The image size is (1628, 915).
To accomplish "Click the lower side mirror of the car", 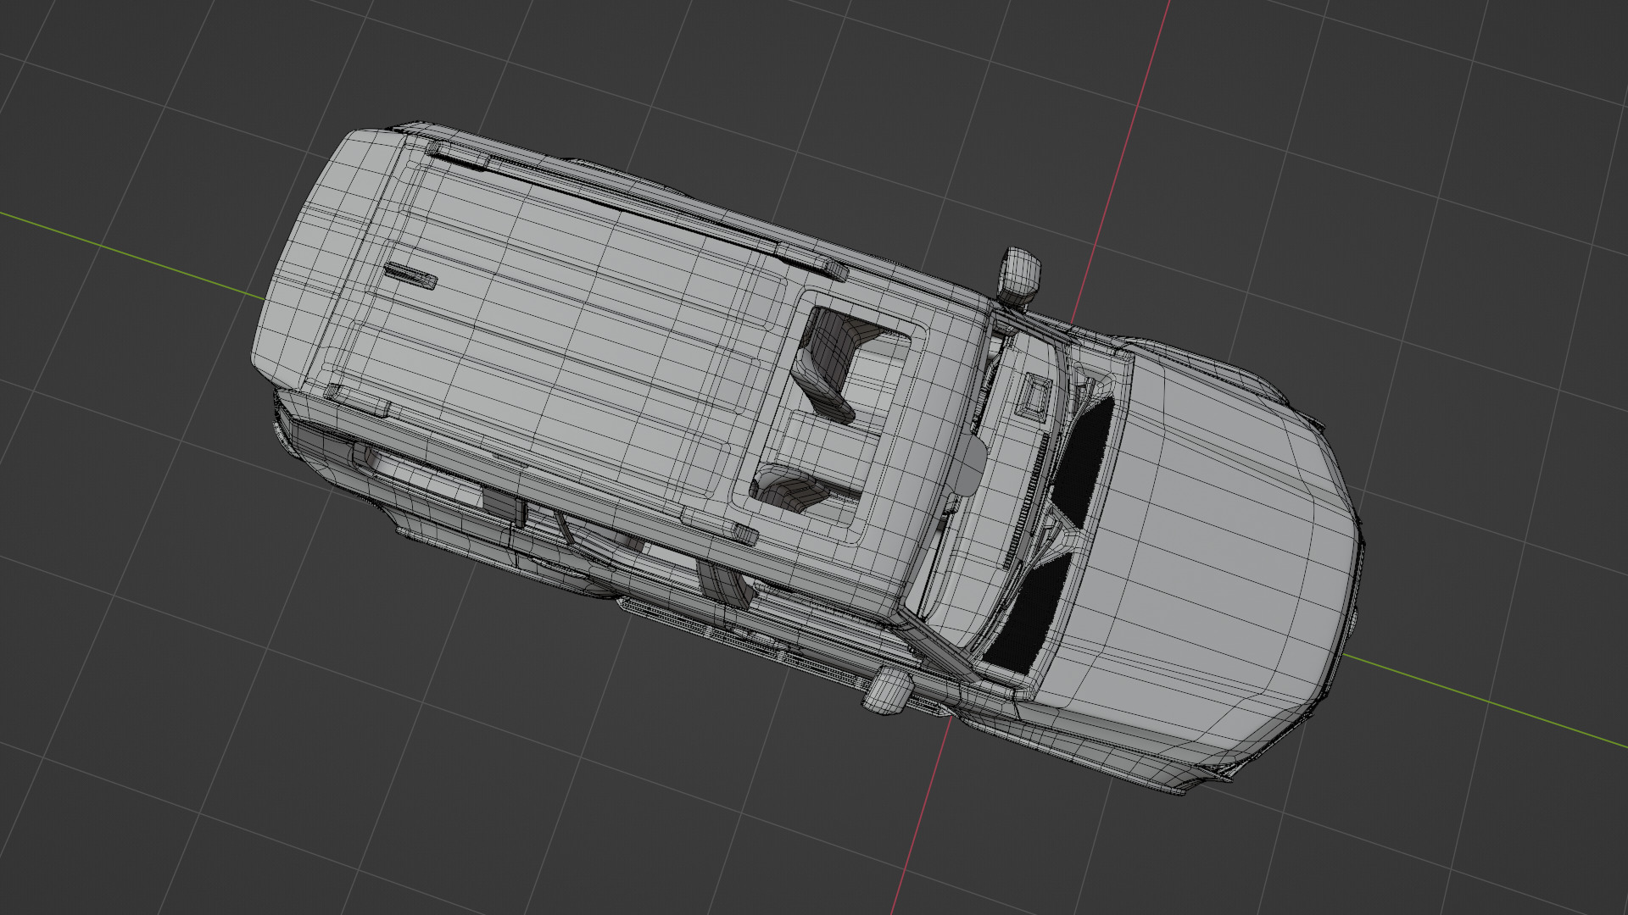I will point(888,690).
